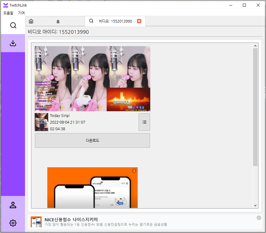Click the info icon on bottom banner

pos(259,218)
